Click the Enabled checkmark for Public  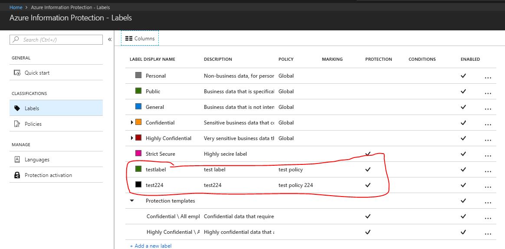tap(463, 91)
